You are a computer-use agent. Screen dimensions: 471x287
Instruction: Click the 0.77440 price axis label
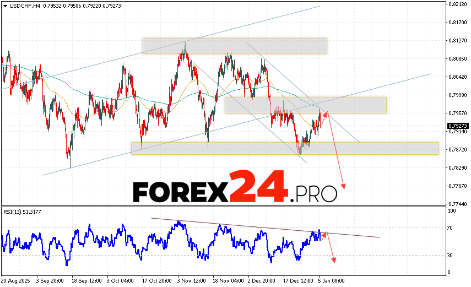pos(458,204)
